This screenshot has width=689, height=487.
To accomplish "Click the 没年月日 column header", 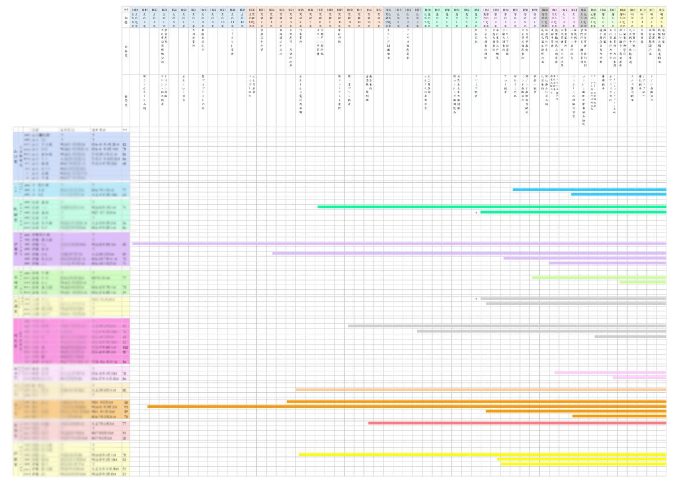I will (x=106, y=130).
